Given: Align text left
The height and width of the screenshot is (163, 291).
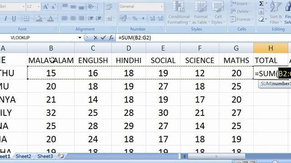Looking at the screenshot, I should click(65, 18).
